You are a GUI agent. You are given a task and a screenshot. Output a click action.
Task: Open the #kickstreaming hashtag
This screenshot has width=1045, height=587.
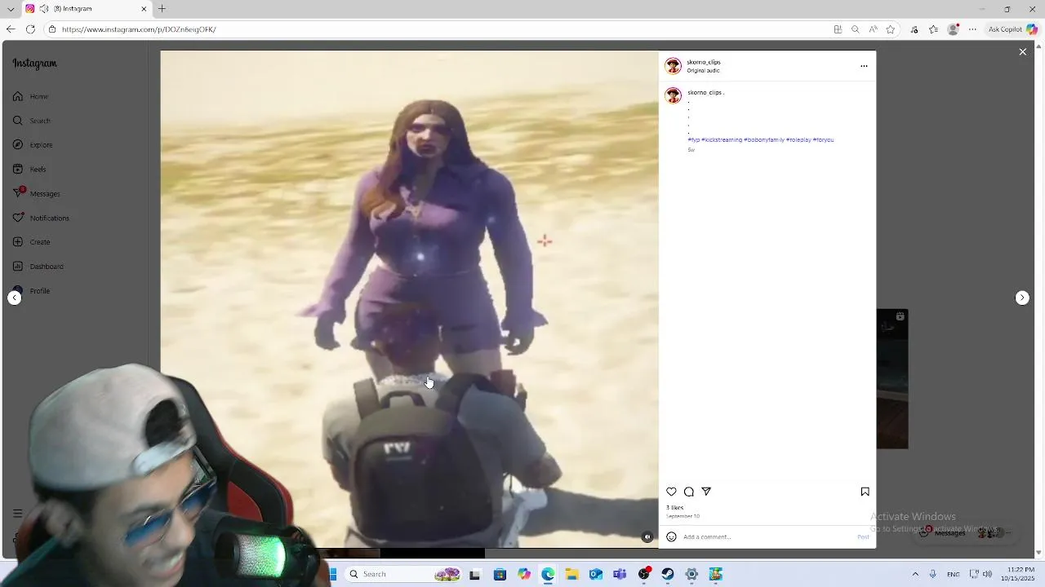[x=722, y=140]
